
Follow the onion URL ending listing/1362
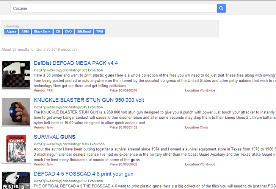click(x=60, y=70)
